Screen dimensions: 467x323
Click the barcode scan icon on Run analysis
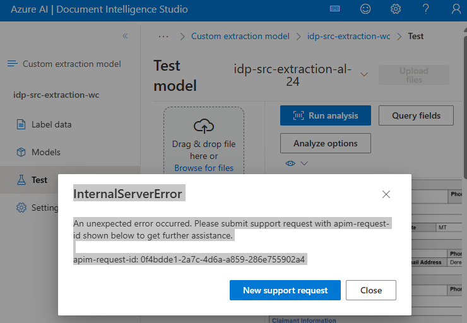pos(299,115)
